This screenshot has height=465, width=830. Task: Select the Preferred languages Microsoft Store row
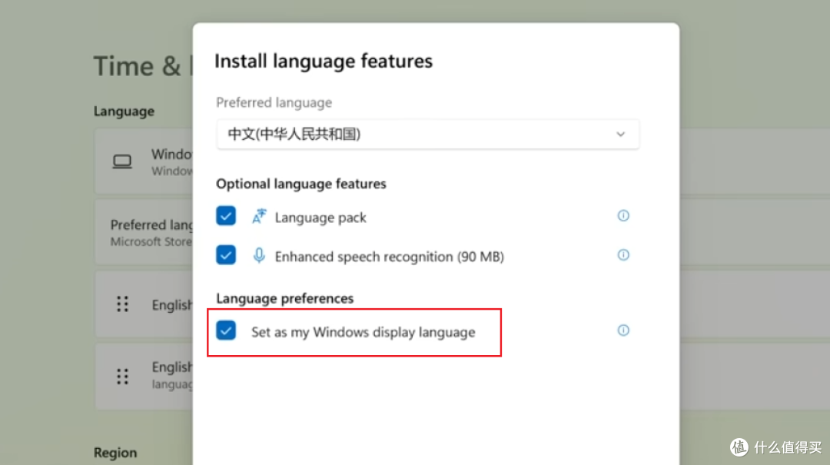click(144, 232)
